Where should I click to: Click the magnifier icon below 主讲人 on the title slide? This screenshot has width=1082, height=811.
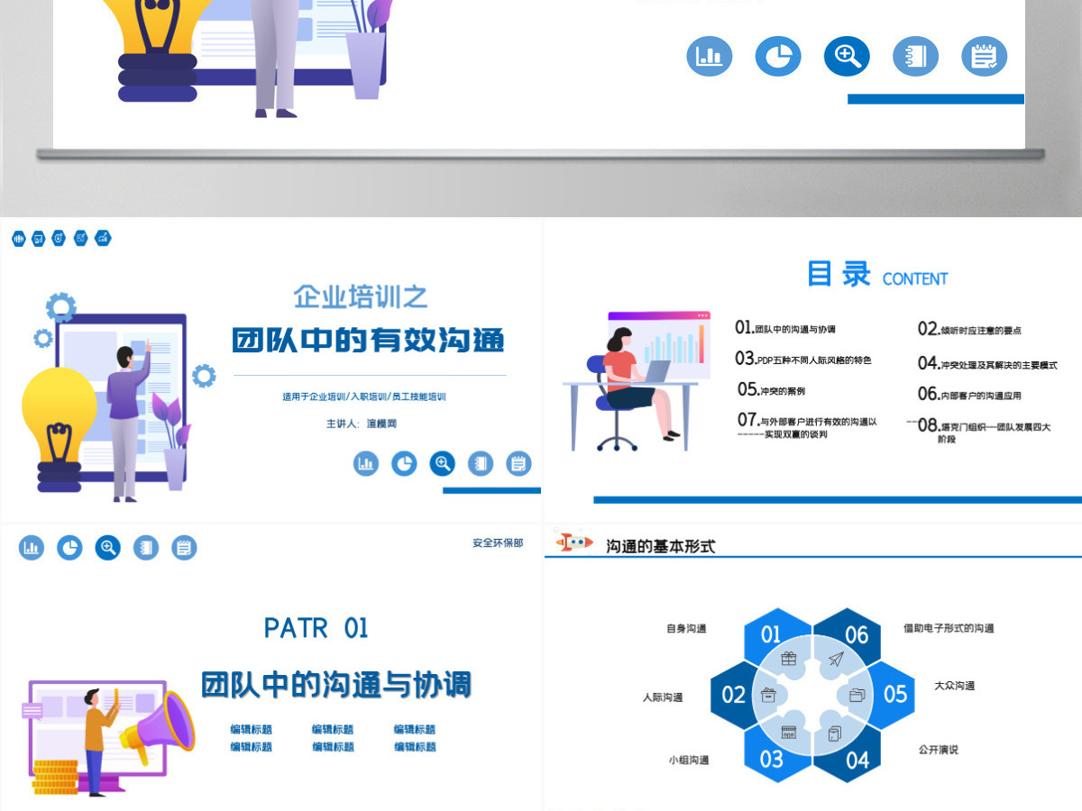point(443,464)
